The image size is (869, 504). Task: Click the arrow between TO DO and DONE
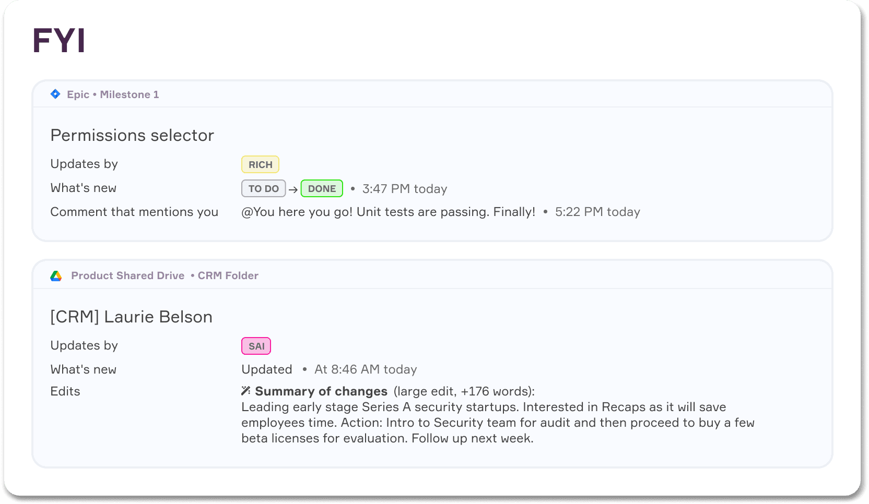(293, 189)
